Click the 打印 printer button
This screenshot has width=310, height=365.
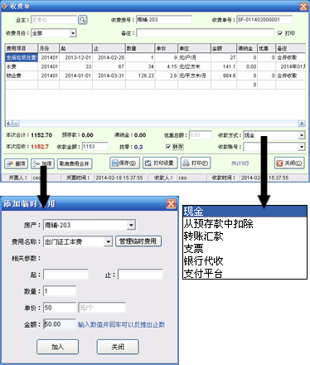[196, 163]
